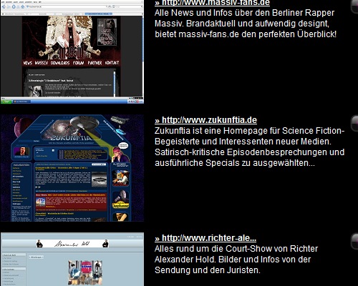Click the text "Alles rund um die Court-Show von Richter"
The width and height of the screenshot is (358, 286).
pos(236,249)
